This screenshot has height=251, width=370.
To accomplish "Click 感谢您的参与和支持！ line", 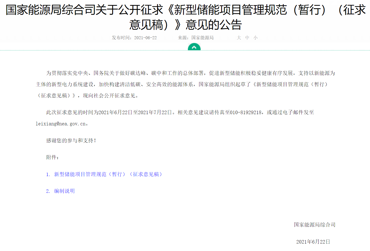I will coord(71,141).
